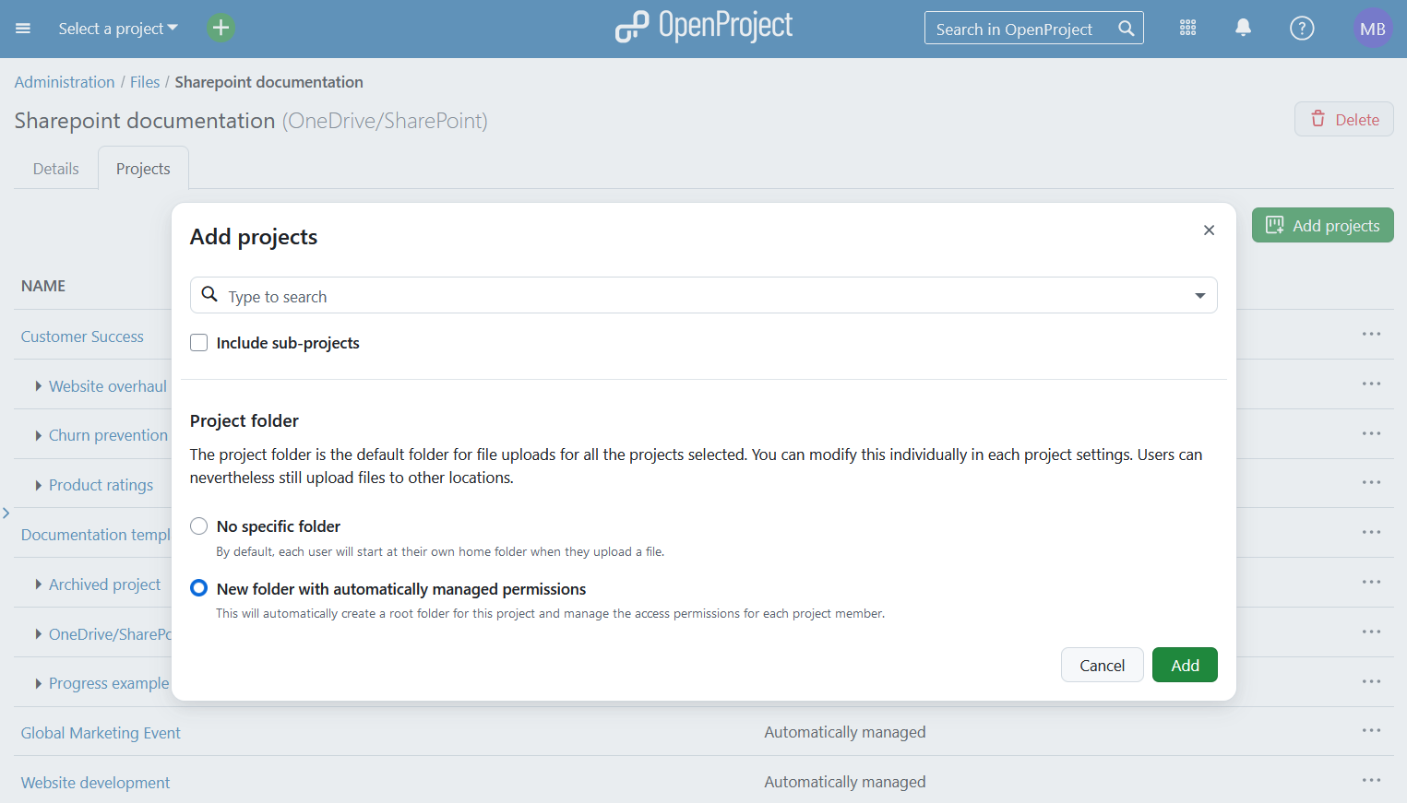Open the Select a project dropdown

click(x=117, y=29)
